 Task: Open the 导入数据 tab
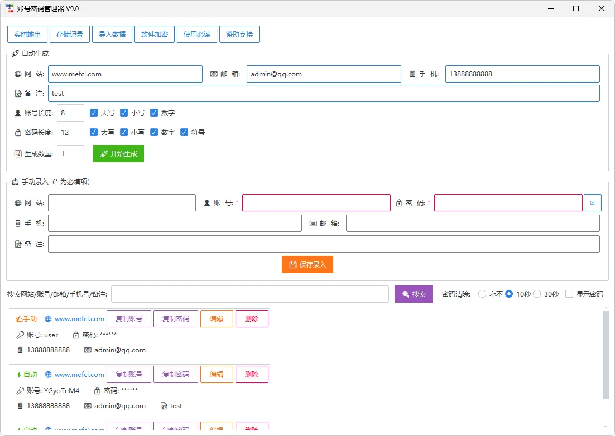pos(112,35)
